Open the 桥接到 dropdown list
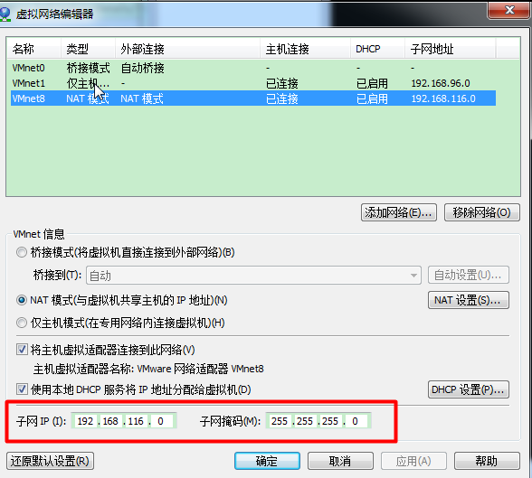532x478 pixels. (253, 275)
